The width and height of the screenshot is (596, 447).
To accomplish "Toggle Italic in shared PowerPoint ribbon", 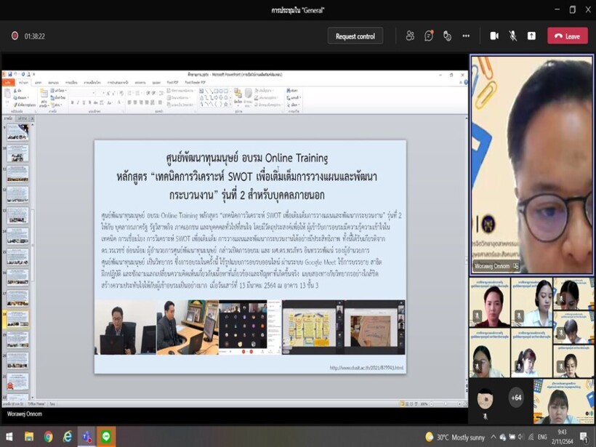I will tap(78, 102).
